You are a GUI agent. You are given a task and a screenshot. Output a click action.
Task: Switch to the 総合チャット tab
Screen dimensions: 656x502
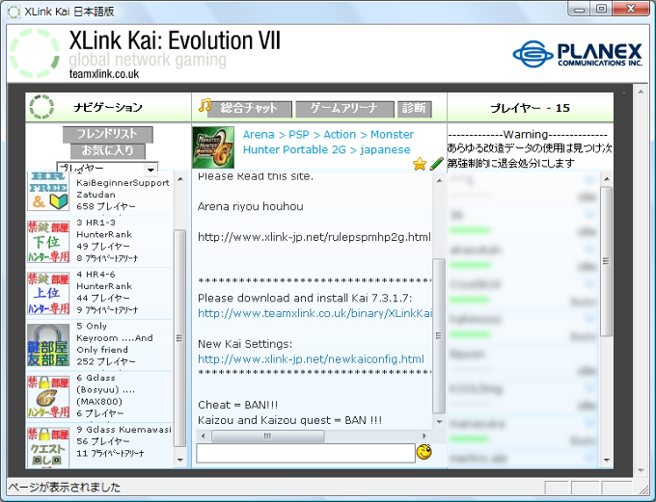[249, 109]
